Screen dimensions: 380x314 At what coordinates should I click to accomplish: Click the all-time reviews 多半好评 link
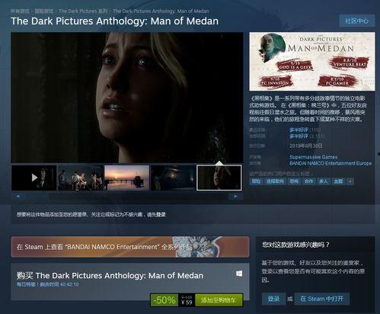[299, 136]
